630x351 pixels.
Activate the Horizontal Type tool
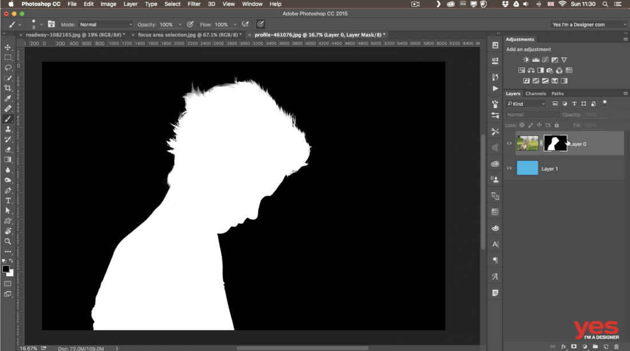8,201
